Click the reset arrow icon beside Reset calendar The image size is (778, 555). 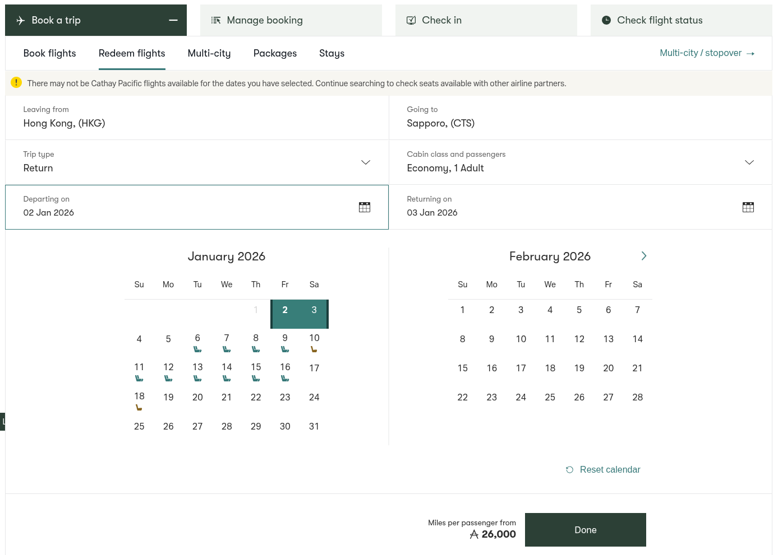tap(570, 469)
